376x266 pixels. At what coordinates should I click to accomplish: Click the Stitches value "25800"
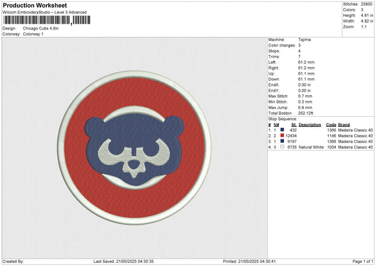point(367,4)
